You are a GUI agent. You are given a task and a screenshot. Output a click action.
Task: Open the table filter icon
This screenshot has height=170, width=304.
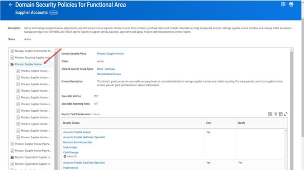coord(276,114)
